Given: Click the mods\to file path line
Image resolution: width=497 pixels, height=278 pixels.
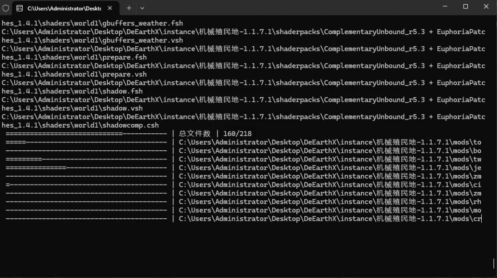Looking at the screenshot, I should tap(330, 142).
